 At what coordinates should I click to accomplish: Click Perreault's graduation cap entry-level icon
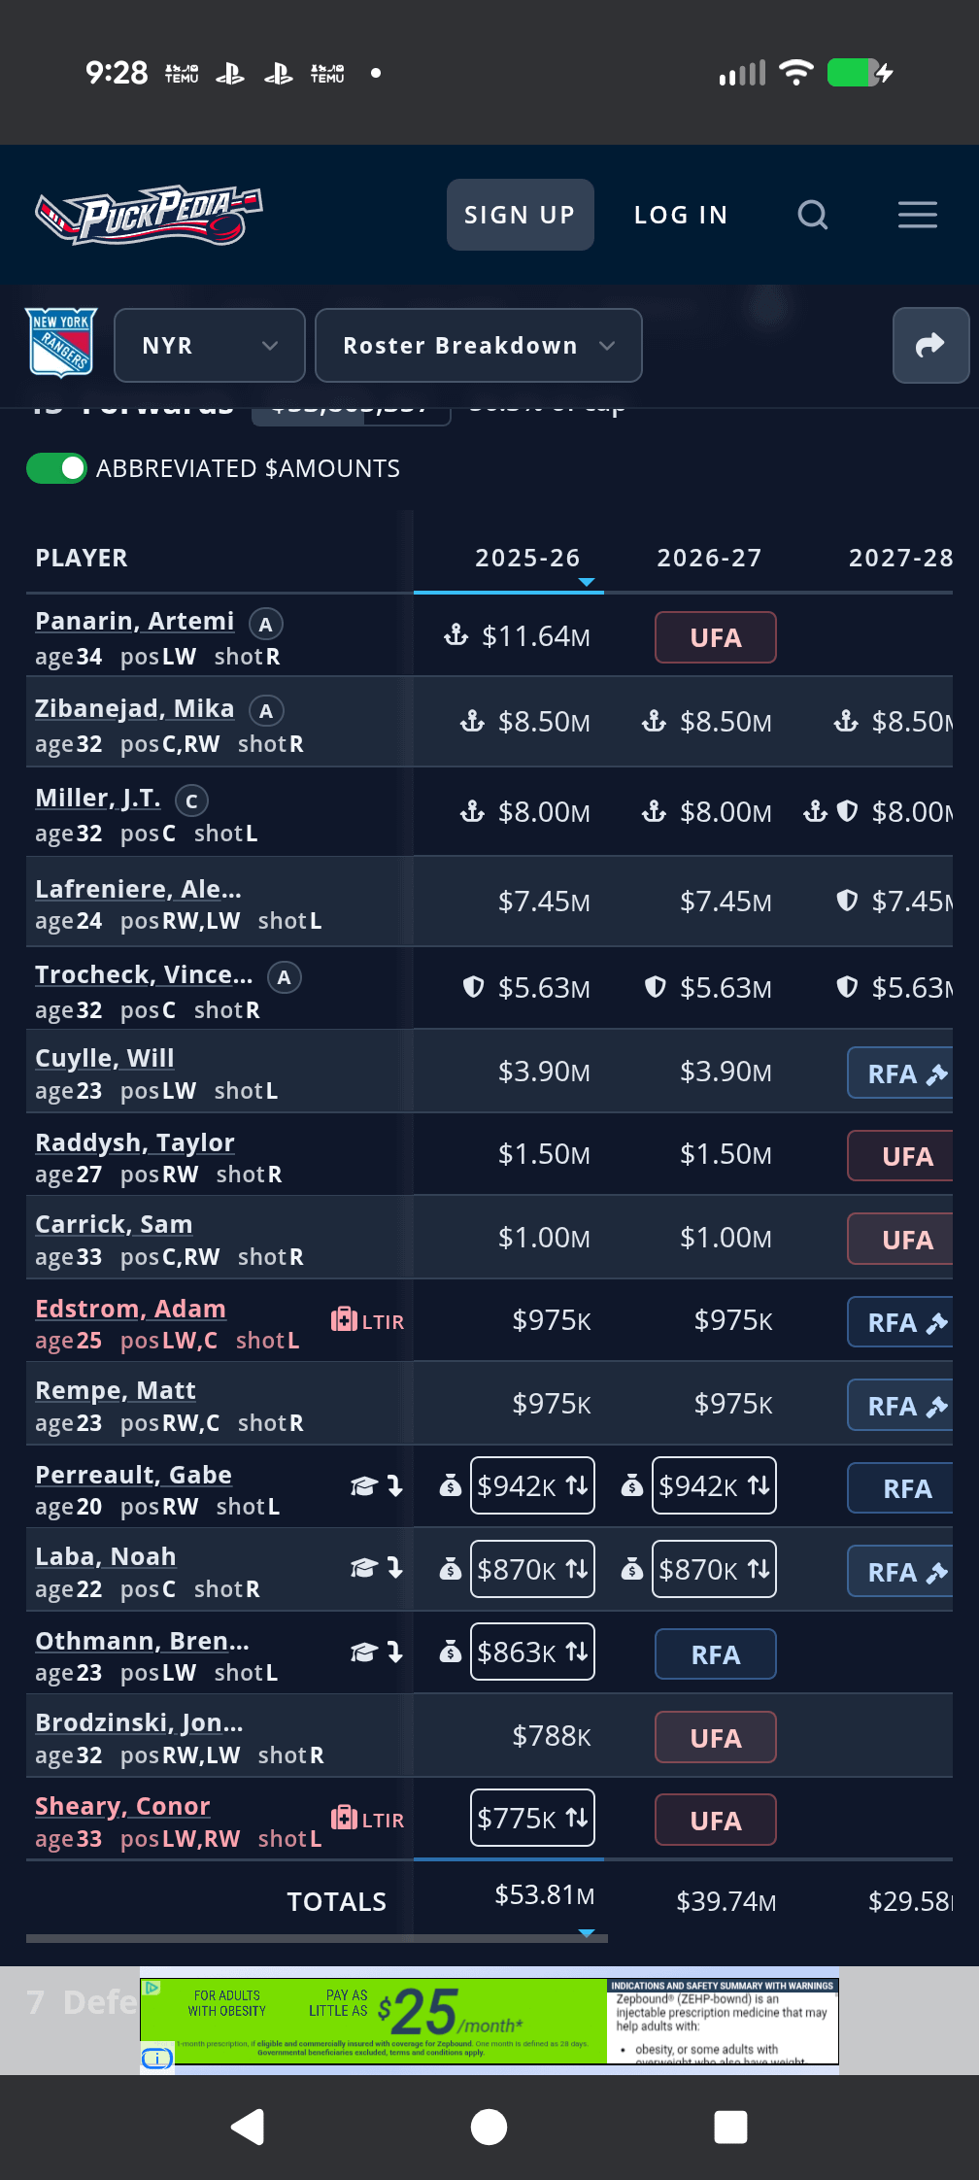363,1486
